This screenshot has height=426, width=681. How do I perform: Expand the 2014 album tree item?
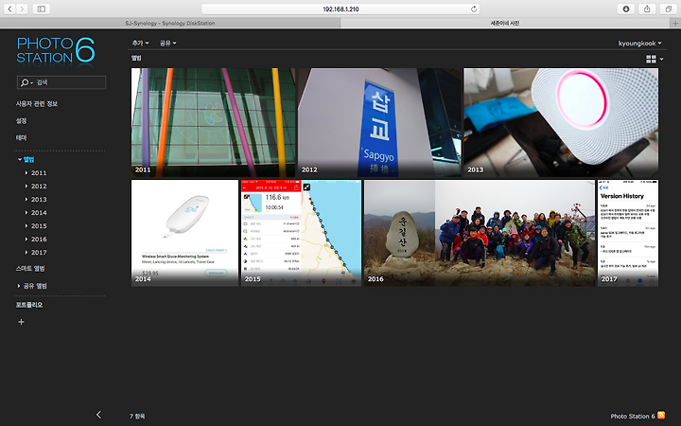click(26, 213)
